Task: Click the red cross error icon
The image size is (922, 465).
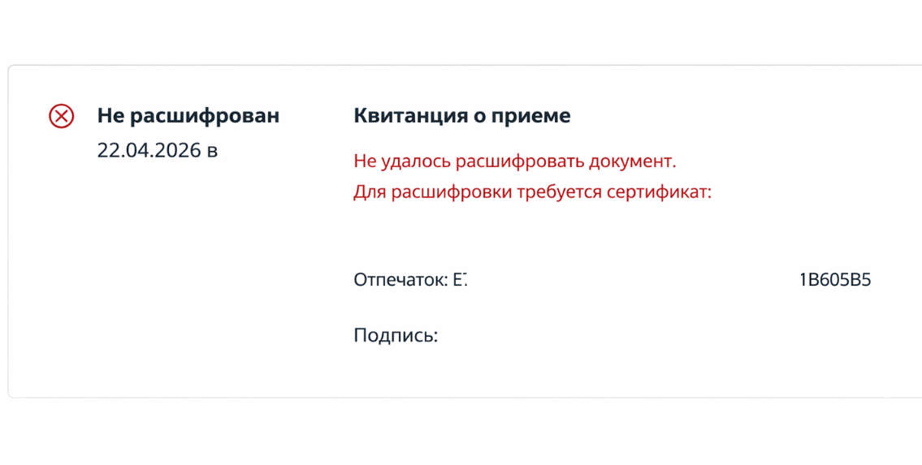Action: click(62, 116)
